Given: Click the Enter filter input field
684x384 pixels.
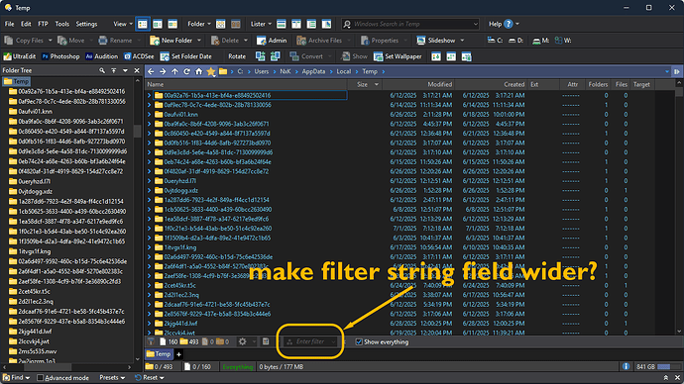Looking at the screenshot, I should click(310, 341).
